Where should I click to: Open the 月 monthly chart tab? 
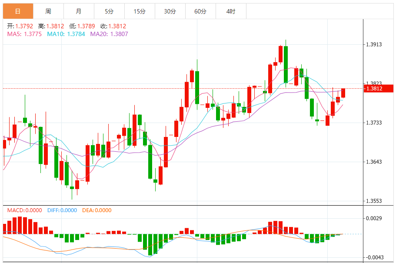tap(79, 11)
